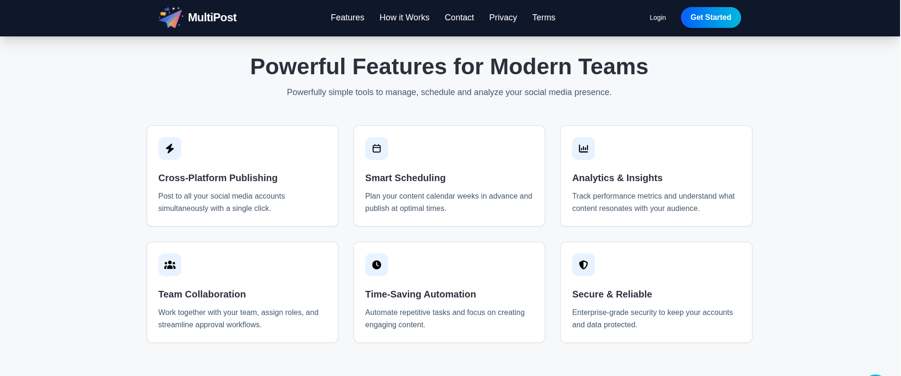
Task: Open the Privacy nav link
Action: 503,17
